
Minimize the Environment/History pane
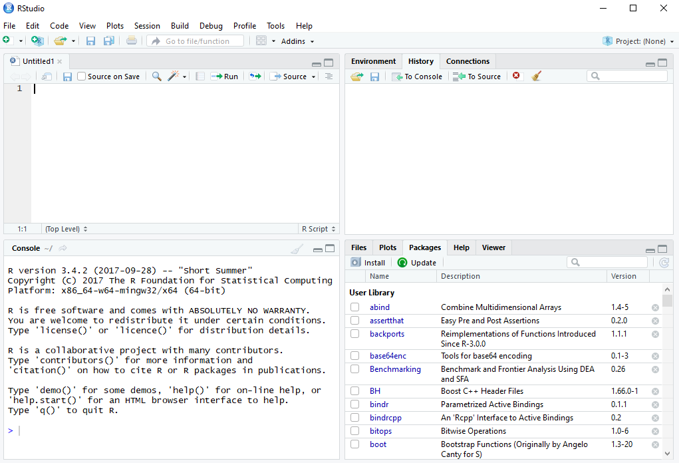(650, 64)
